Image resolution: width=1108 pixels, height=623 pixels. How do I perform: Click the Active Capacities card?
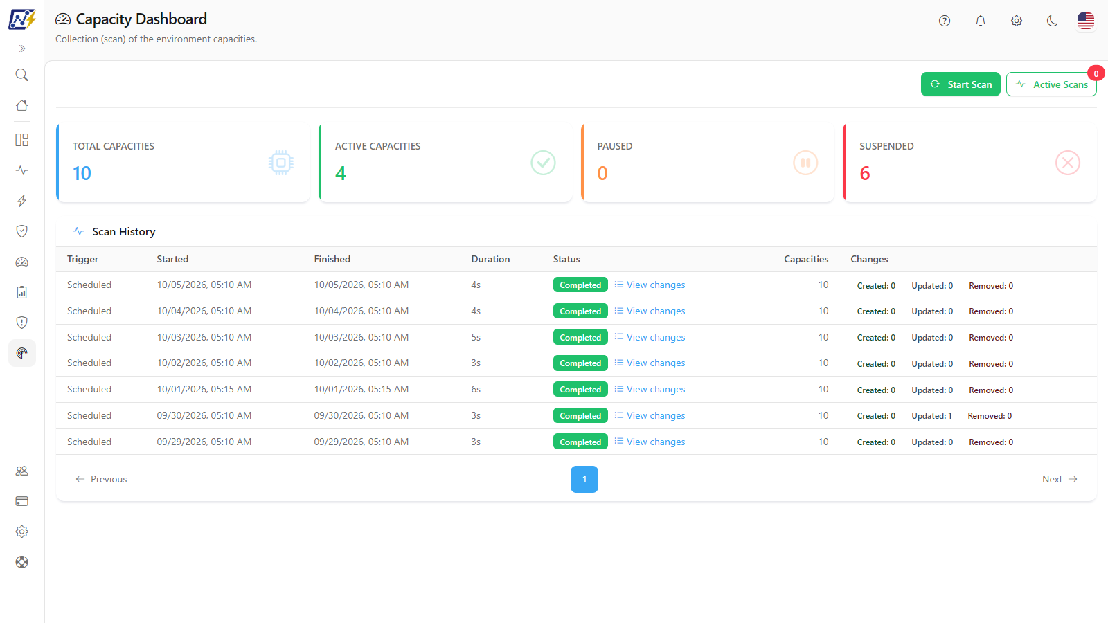445,163
